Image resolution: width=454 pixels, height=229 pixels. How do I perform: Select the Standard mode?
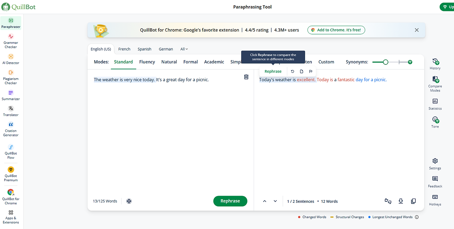[x=123, y=62]
